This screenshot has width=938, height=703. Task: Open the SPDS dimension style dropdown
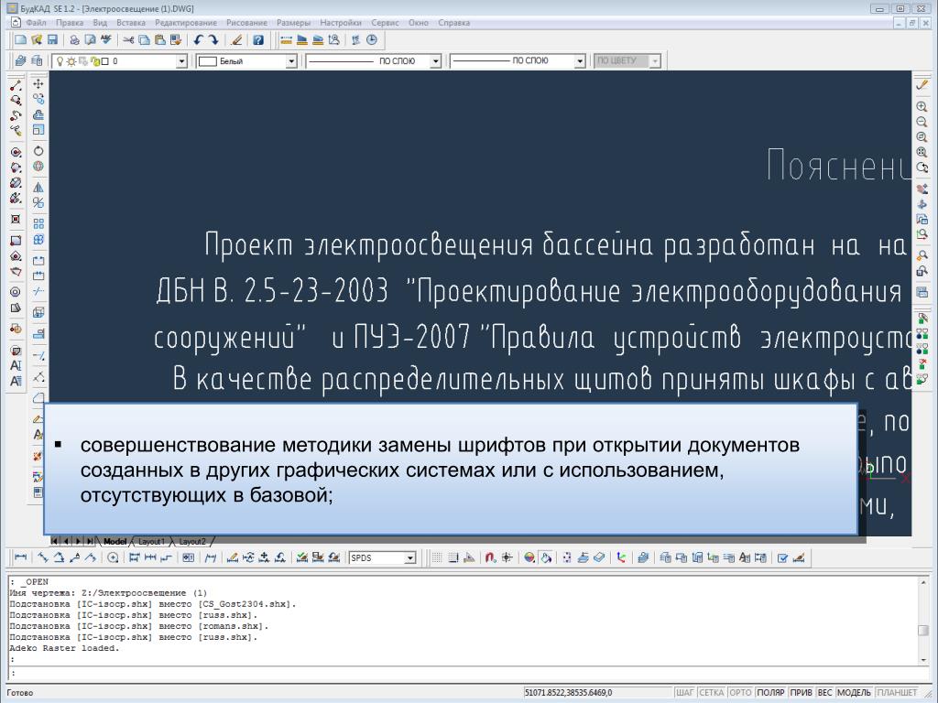point(409,557)
